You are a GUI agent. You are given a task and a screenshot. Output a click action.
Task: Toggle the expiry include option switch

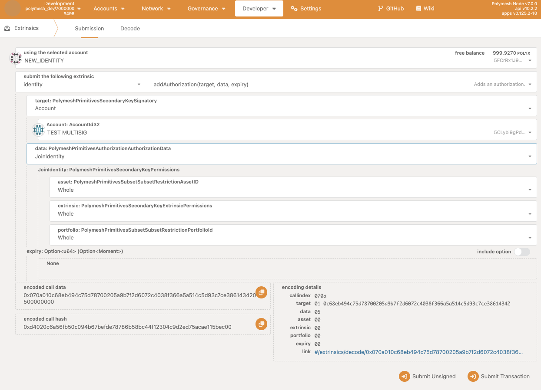coord(522,252)
